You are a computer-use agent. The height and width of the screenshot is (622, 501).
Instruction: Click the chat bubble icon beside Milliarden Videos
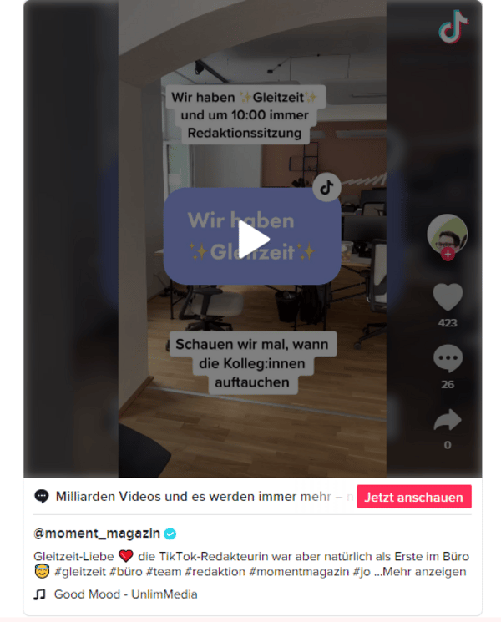pos(42,496)
